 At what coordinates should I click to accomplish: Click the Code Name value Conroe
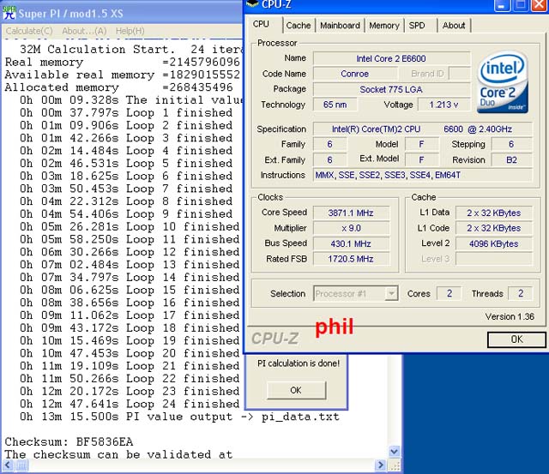[355, 74]
